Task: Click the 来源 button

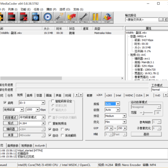Action: click(x=11, y=135)
